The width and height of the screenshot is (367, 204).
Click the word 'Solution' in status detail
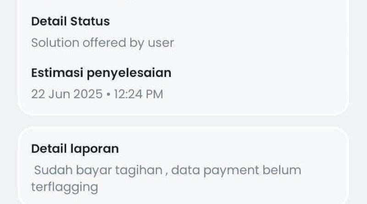55,43
